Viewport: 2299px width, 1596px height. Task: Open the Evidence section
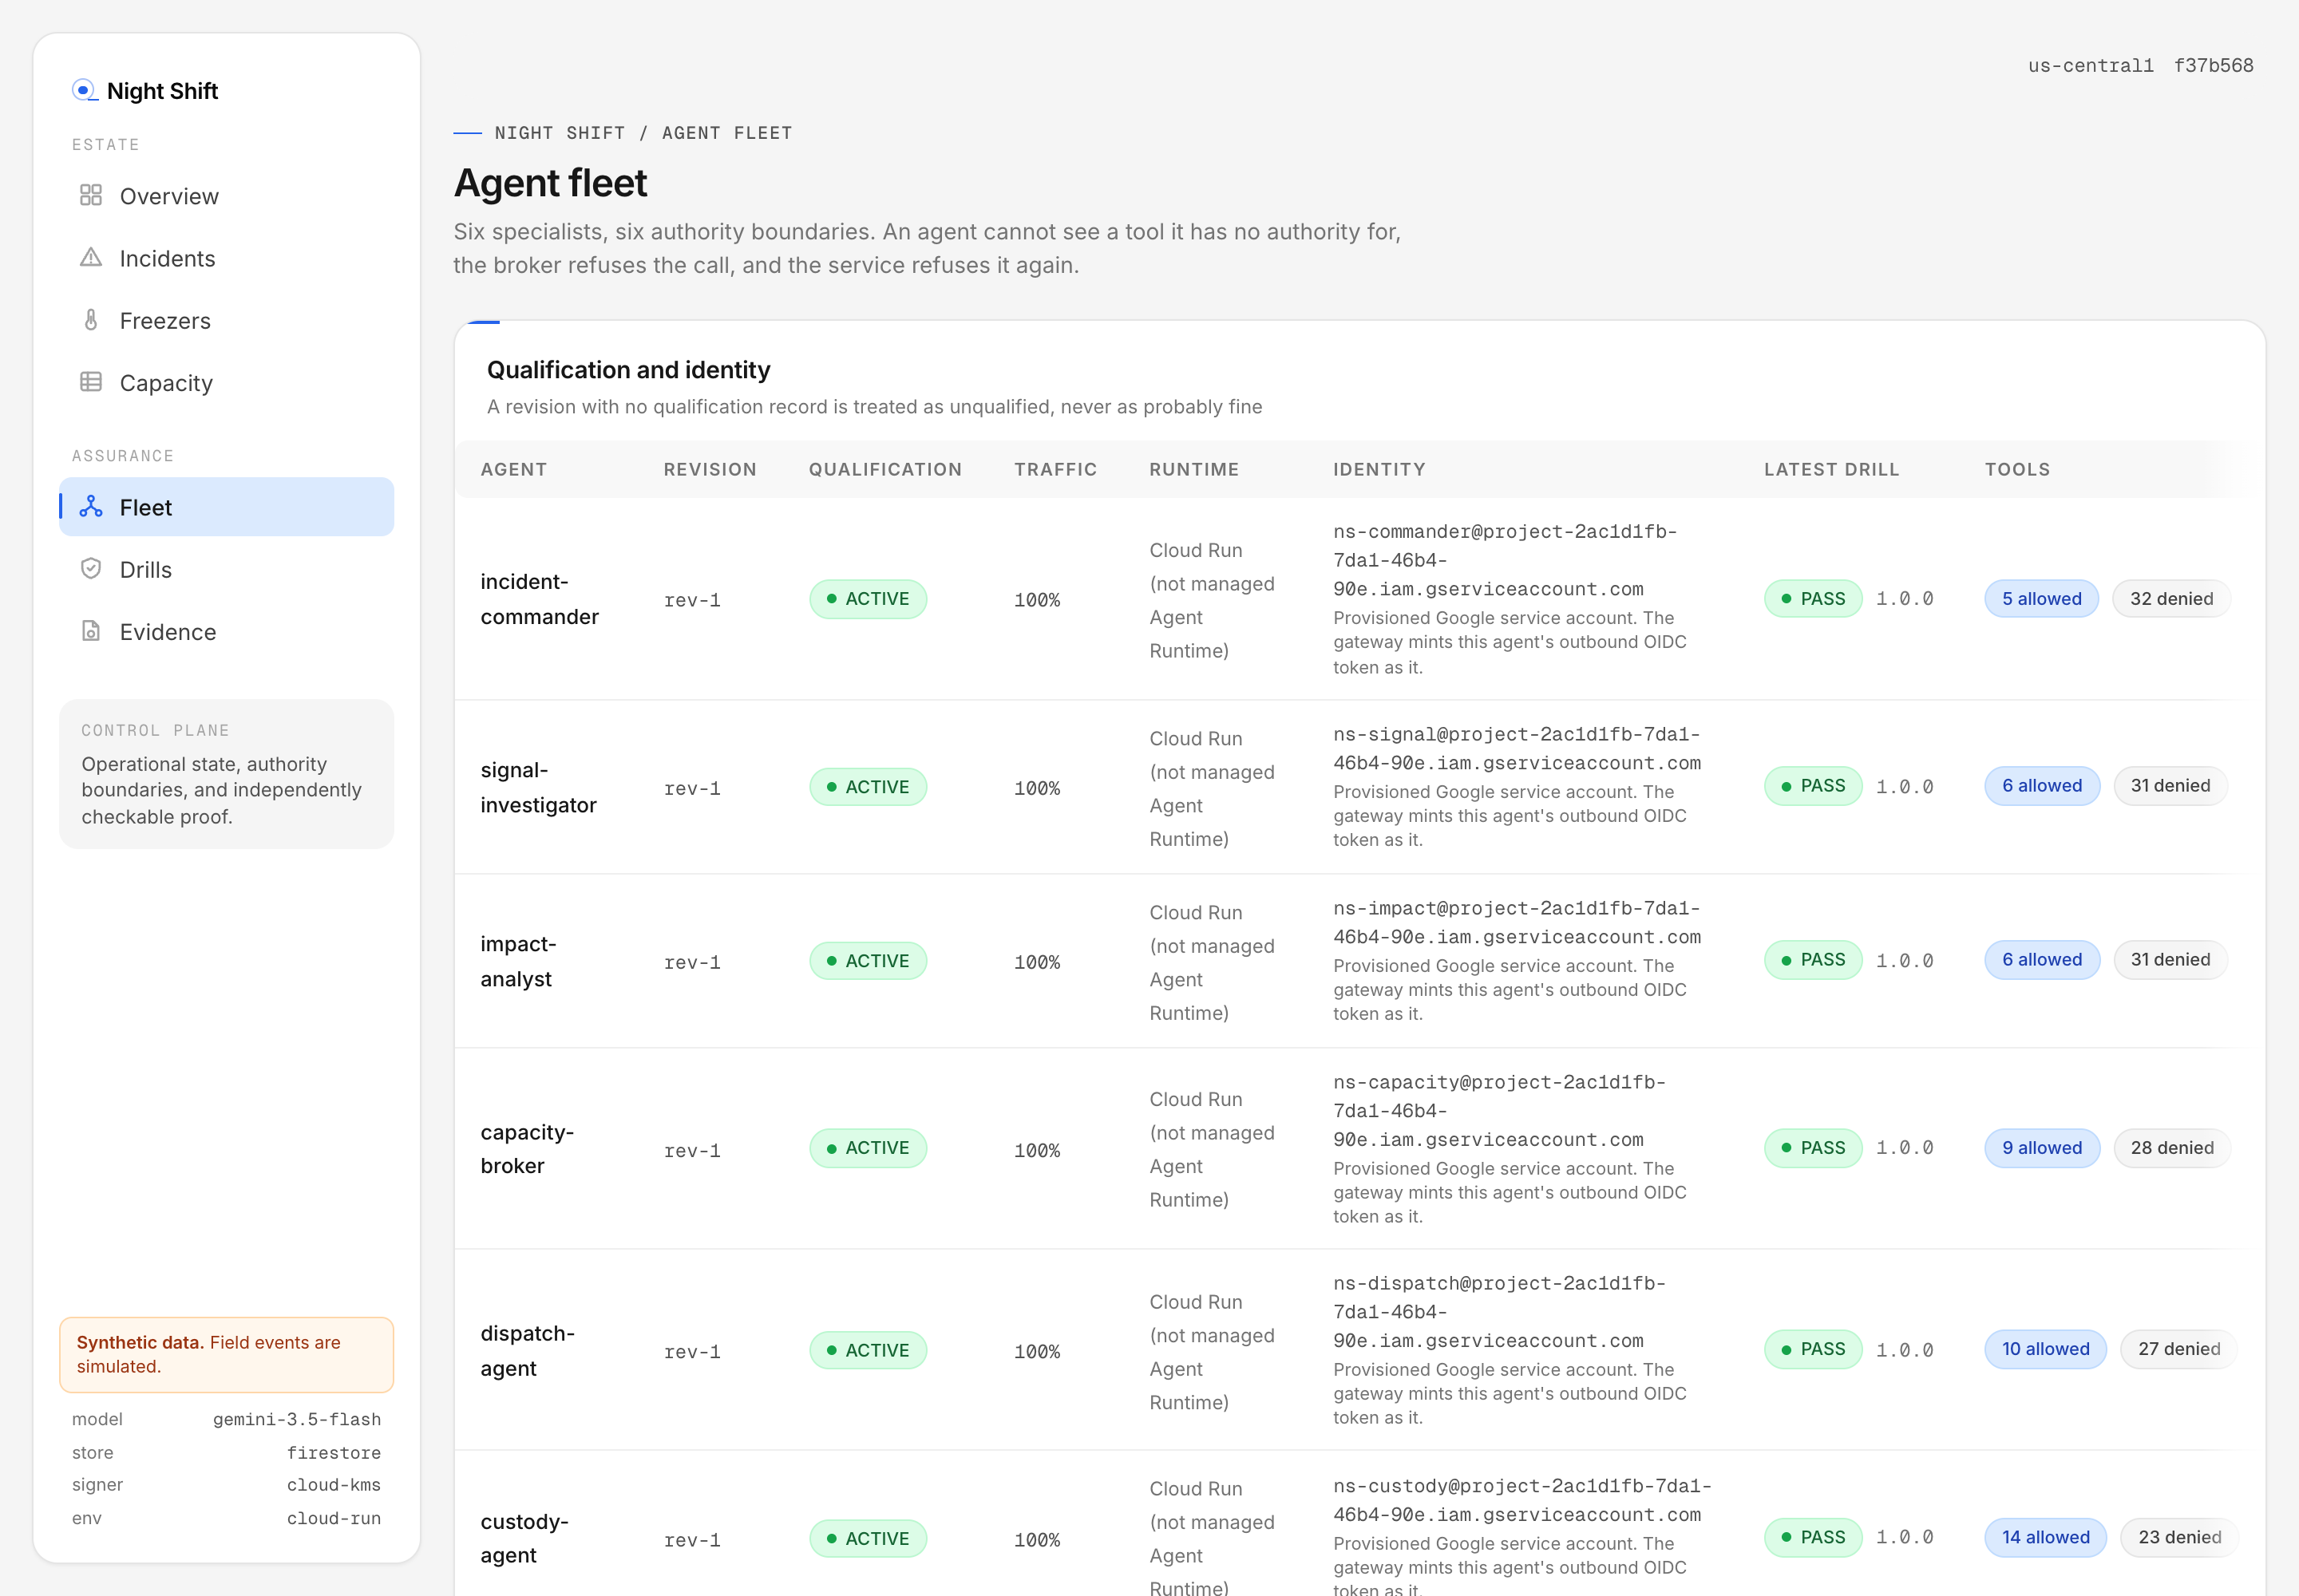[x=227, y=632]
